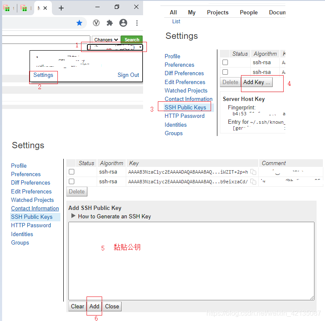The height and width of the screenshot is (321, 325).
Task: Open Profile in upper settings menu
Action: click(173, 56)
